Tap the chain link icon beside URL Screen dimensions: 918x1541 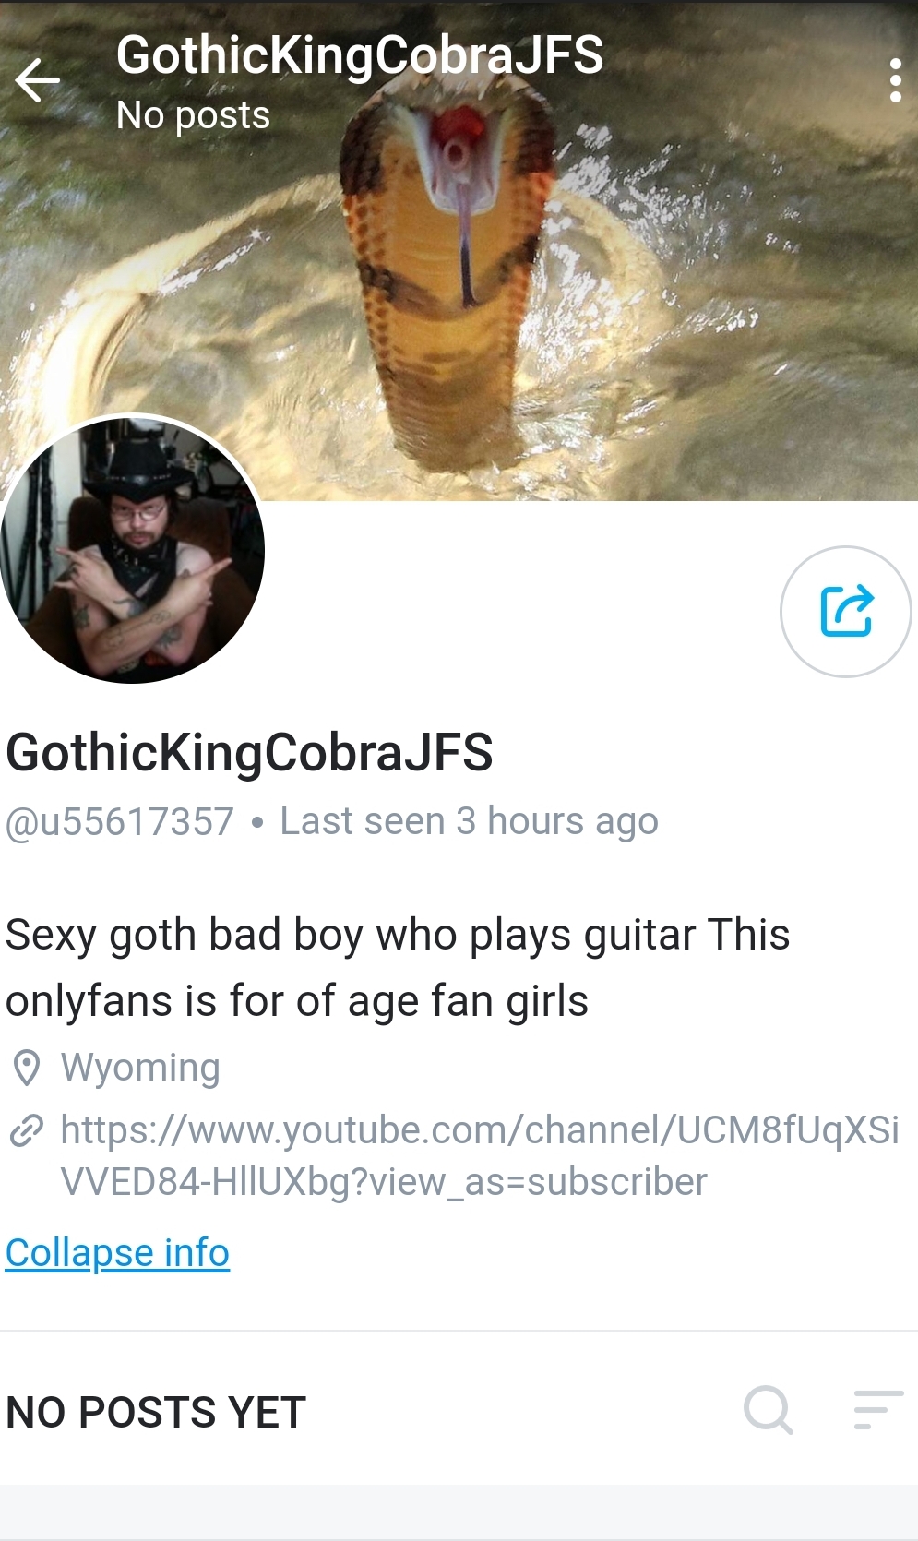click(x=27, y=1129)
